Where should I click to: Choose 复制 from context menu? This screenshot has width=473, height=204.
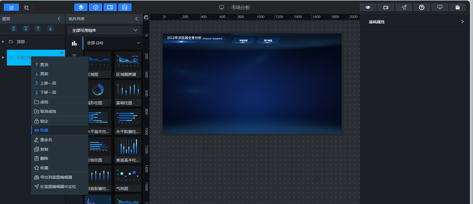[x=60, y=149]
